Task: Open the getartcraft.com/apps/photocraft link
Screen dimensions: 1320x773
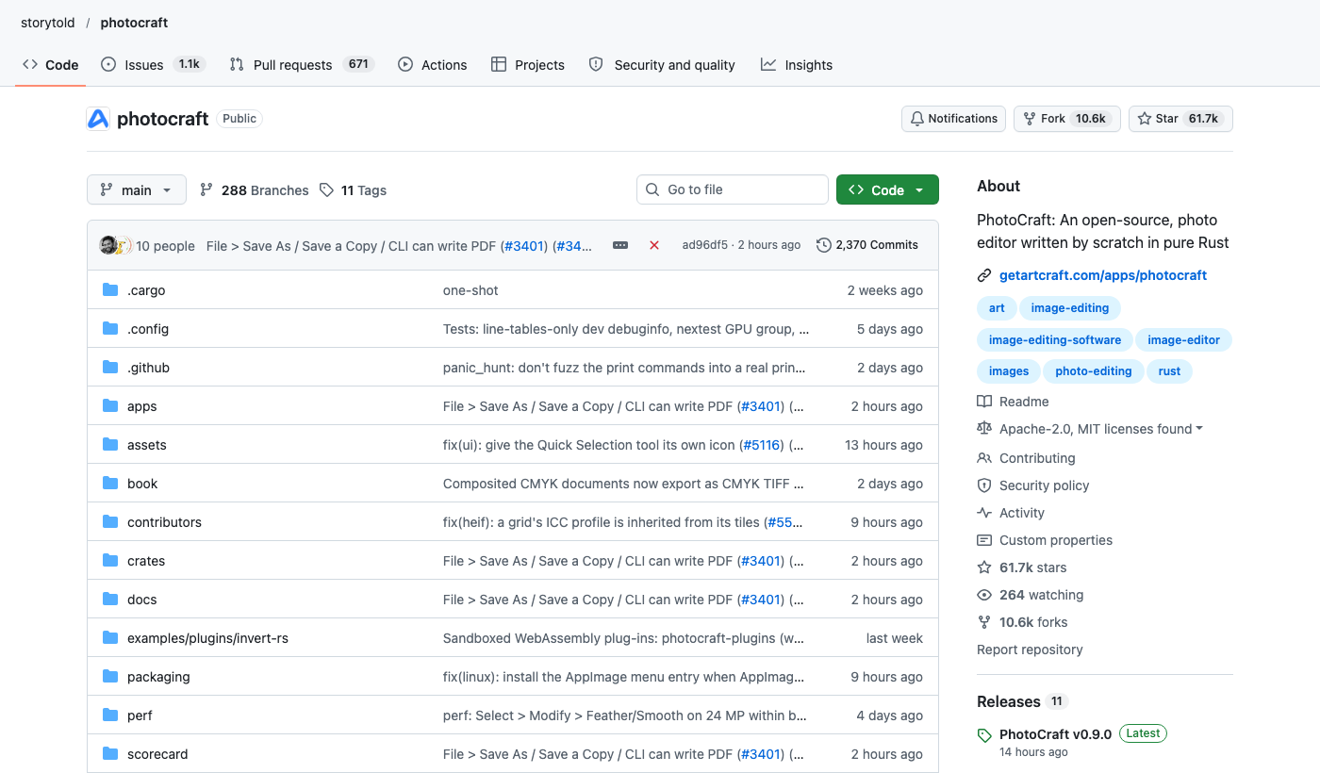Action: click(x=1103, y=275)
